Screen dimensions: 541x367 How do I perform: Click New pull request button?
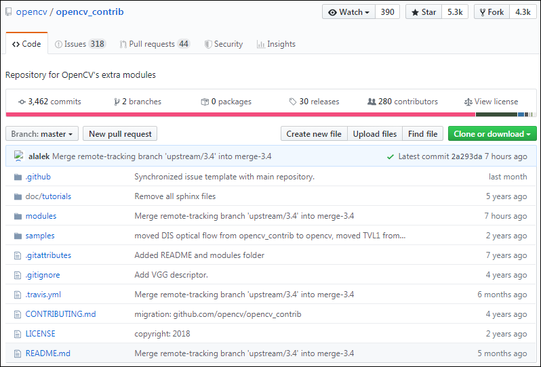pyautogui.click(x=120, y=133)
